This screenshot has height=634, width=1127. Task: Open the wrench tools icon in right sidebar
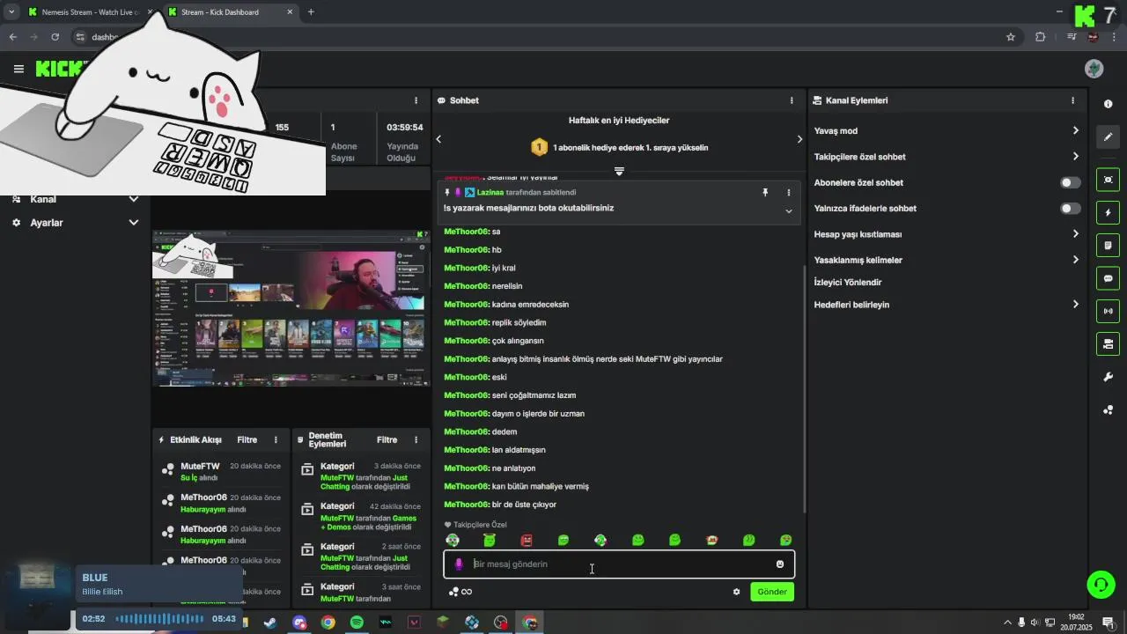pos(1108,377)
